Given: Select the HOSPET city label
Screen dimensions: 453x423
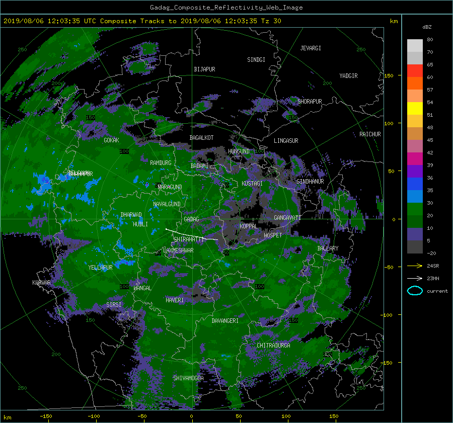Looking at the screenshot, I should tap(273, 235).
